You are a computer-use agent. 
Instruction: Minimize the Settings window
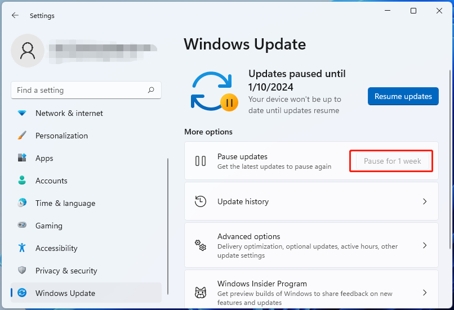388,11
